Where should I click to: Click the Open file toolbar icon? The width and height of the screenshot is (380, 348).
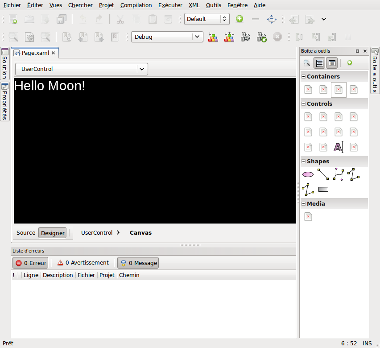click(x=29, y=19)
